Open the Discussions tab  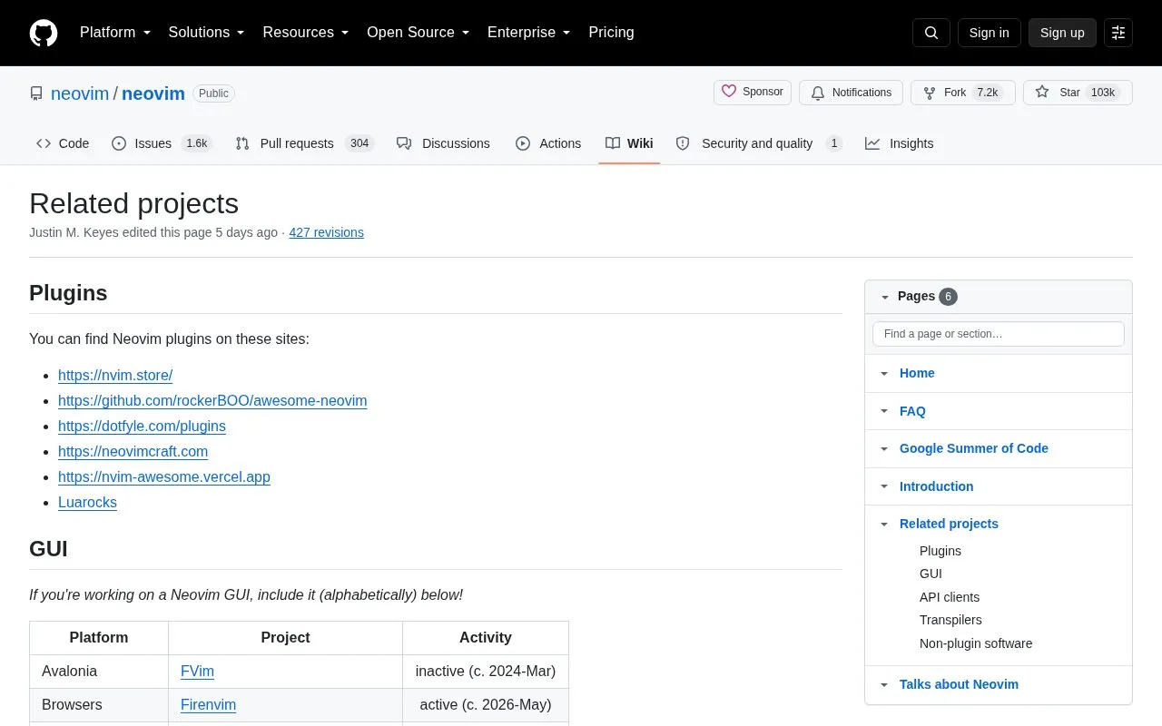(443, 143)
